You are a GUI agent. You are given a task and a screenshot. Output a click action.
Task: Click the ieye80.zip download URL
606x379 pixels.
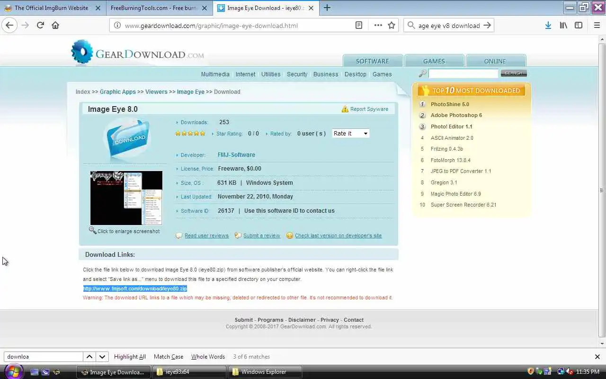135,289
